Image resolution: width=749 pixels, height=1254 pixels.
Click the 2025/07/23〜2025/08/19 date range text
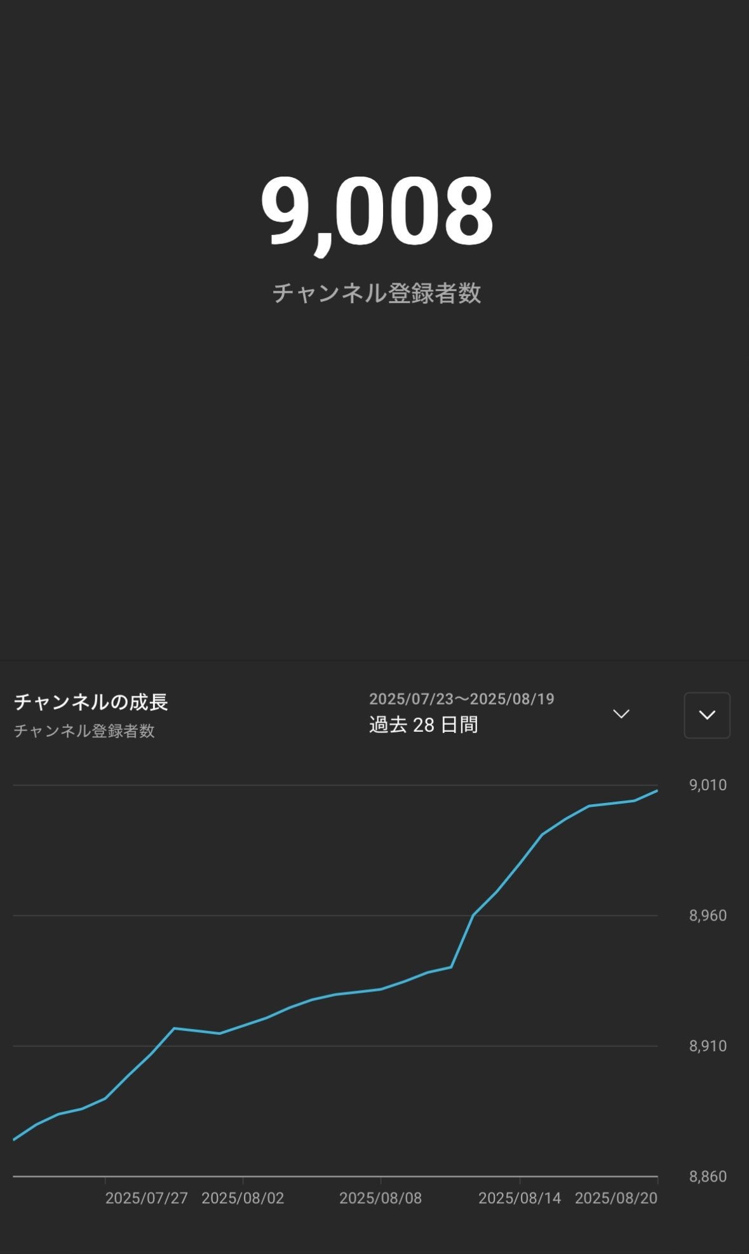(x=462, y=699)
